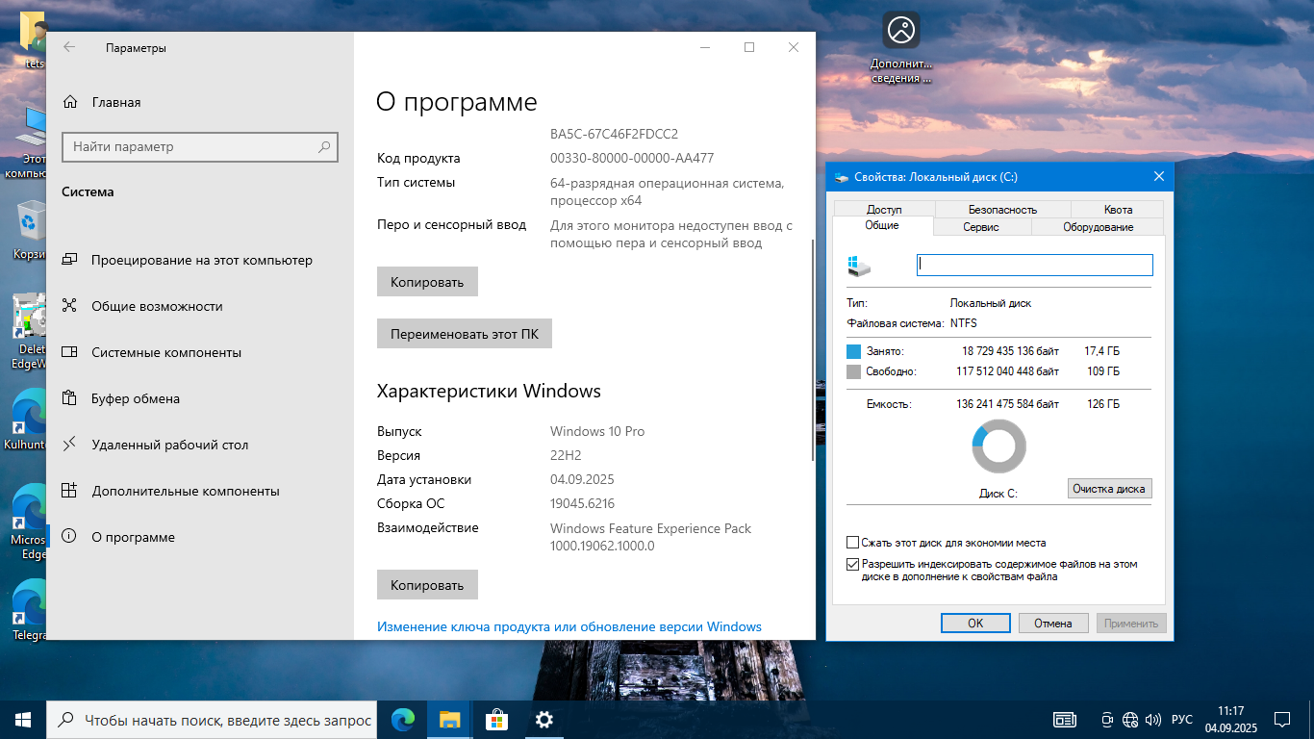The width and height of the screenshot is (1314, 739).
Task: Click the capacity value 126 ГБ
Action: click(x=1103, y=404)
